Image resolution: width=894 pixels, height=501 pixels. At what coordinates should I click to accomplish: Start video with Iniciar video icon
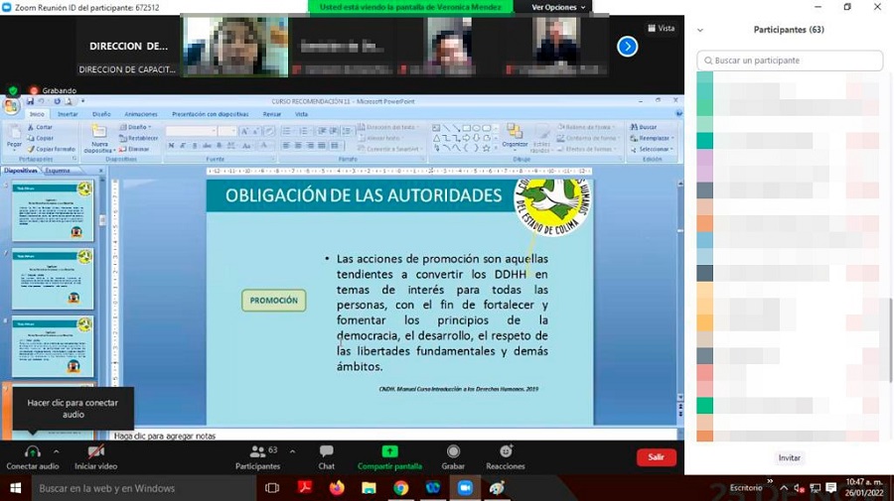[x=95, y=452]
